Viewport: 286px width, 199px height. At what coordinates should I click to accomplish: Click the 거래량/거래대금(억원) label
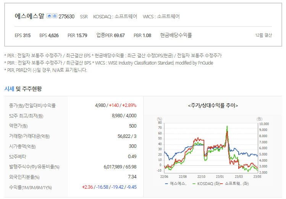click(x=29, y=136)
